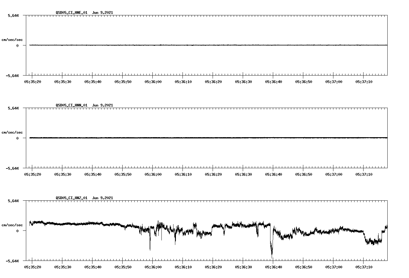Click the 05:36:40 time label under HNZ plot
The height and width of the screenshot is (278, 409).
click(x=273, y=267)
